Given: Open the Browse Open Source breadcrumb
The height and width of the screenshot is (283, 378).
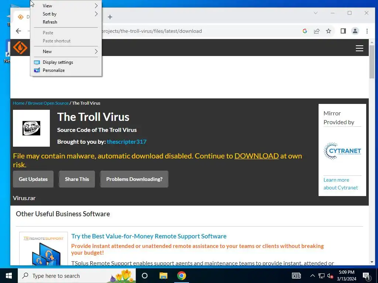Looking at the screenshot, I should coord(48,103).
